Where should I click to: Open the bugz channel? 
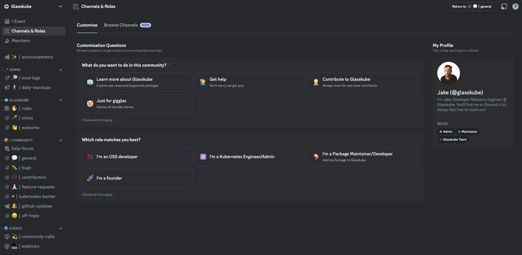[x=33, y=168]
